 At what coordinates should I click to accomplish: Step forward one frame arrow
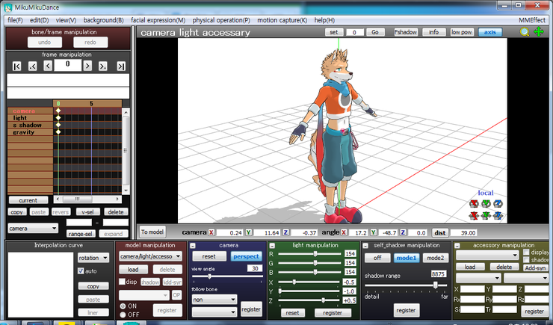tap(88, 66)
